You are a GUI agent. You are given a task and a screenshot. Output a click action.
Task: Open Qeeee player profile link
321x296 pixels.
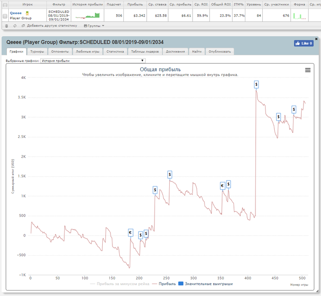(x=16, y=13)
